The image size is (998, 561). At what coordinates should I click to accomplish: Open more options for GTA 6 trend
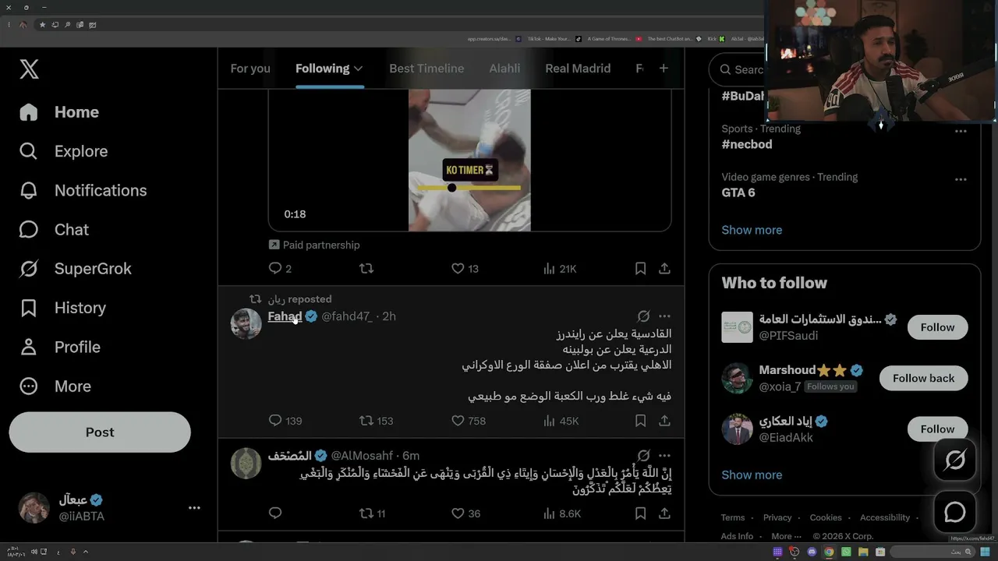pyautogui.click(x=961, y=179)
